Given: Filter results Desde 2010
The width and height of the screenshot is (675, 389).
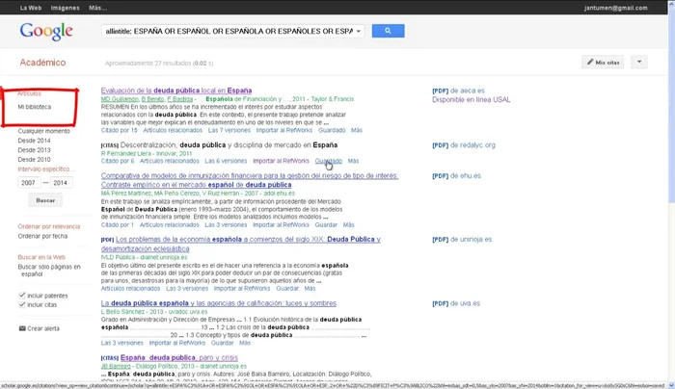Looking at the screenshot, I should (34, 160).
